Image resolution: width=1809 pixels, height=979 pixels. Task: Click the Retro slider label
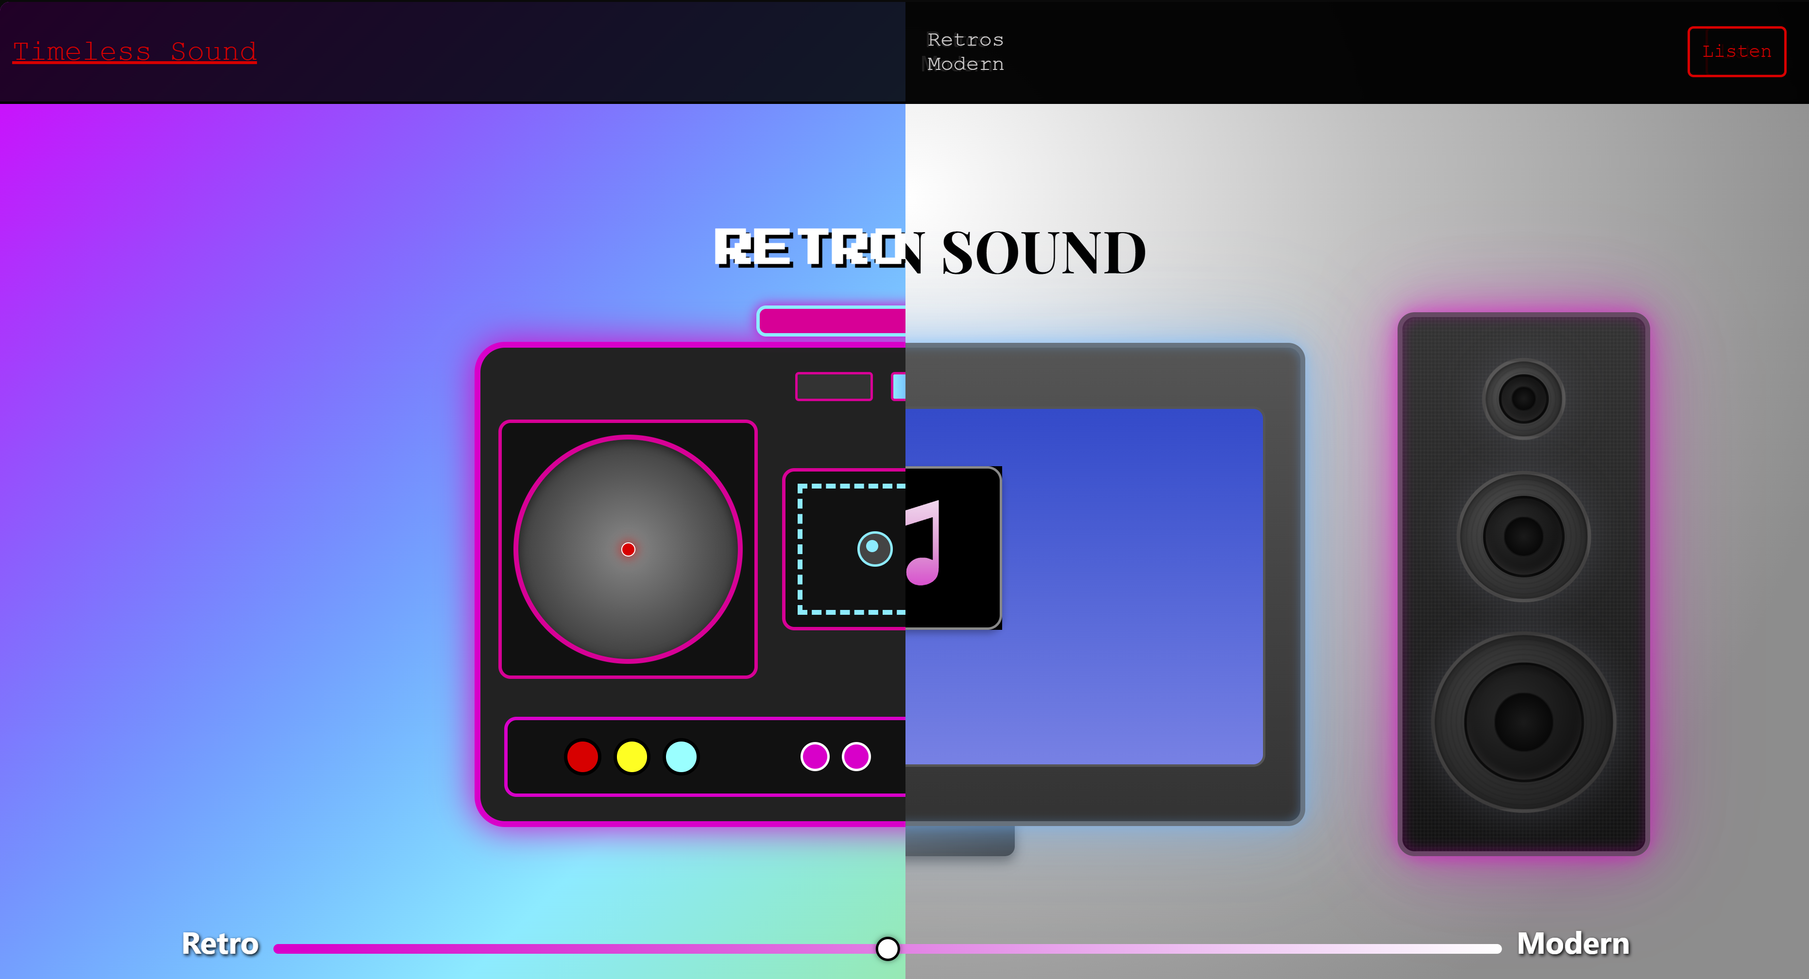click(x=220, y=943)
